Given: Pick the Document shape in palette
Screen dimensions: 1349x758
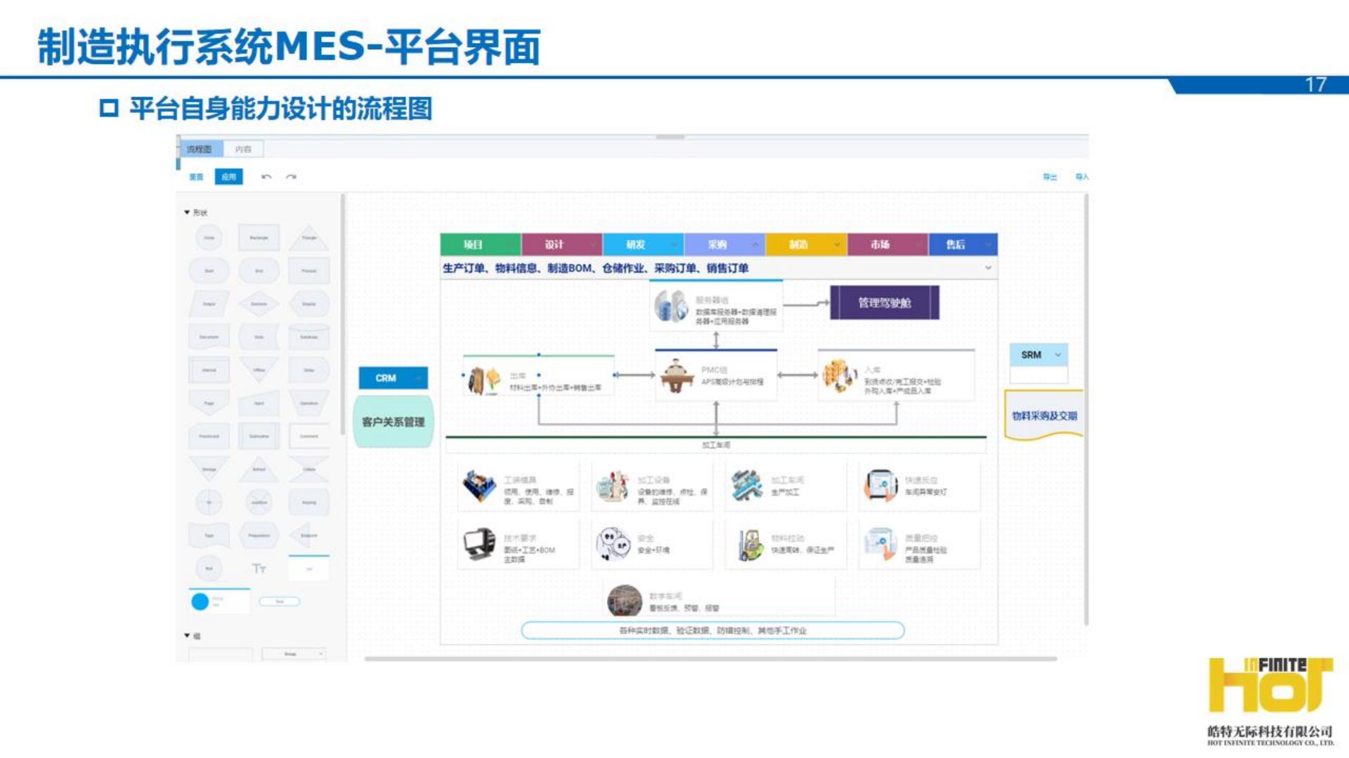Looking at the screenshot, I should 209,337.
